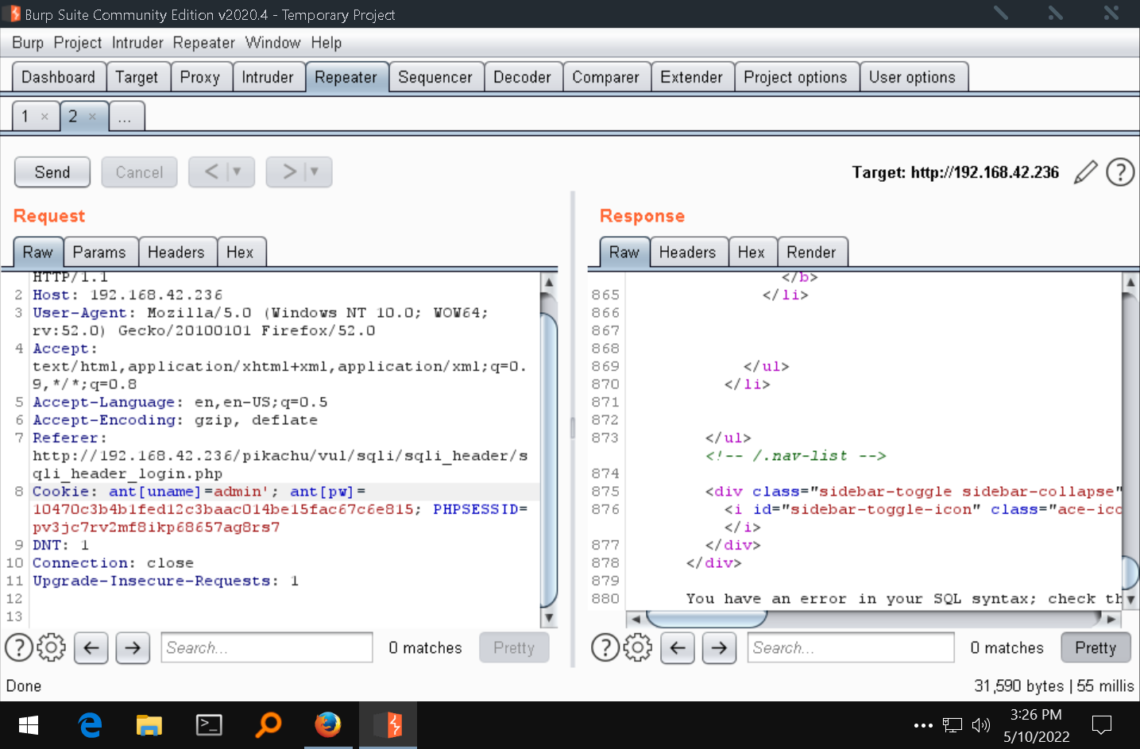Go to previous match in Request search

91,648
